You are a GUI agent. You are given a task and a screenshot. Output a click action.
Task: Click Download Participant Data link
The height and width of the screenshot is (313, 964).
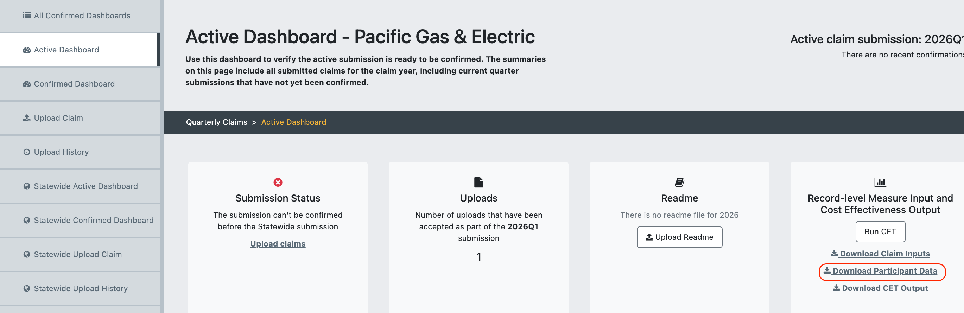[x=880, y=271]
